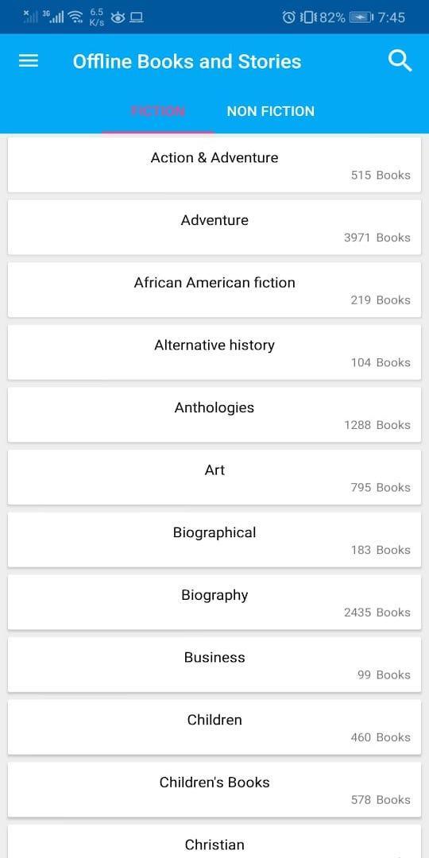
Task: Open the Alternative history category
Action: point(214,352)
